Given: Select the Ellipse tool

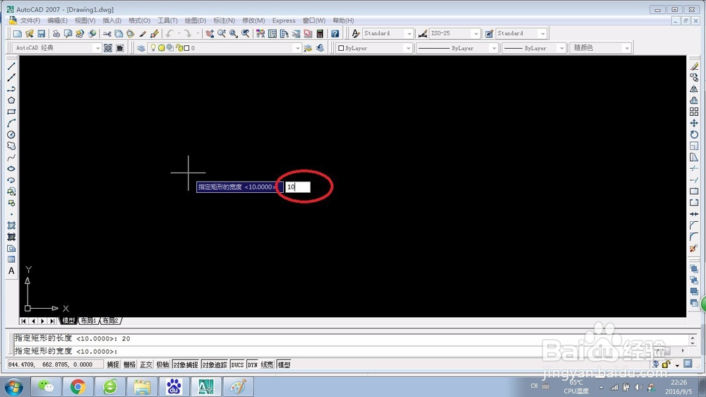Looking at the screenshot, I should (11, 169).
